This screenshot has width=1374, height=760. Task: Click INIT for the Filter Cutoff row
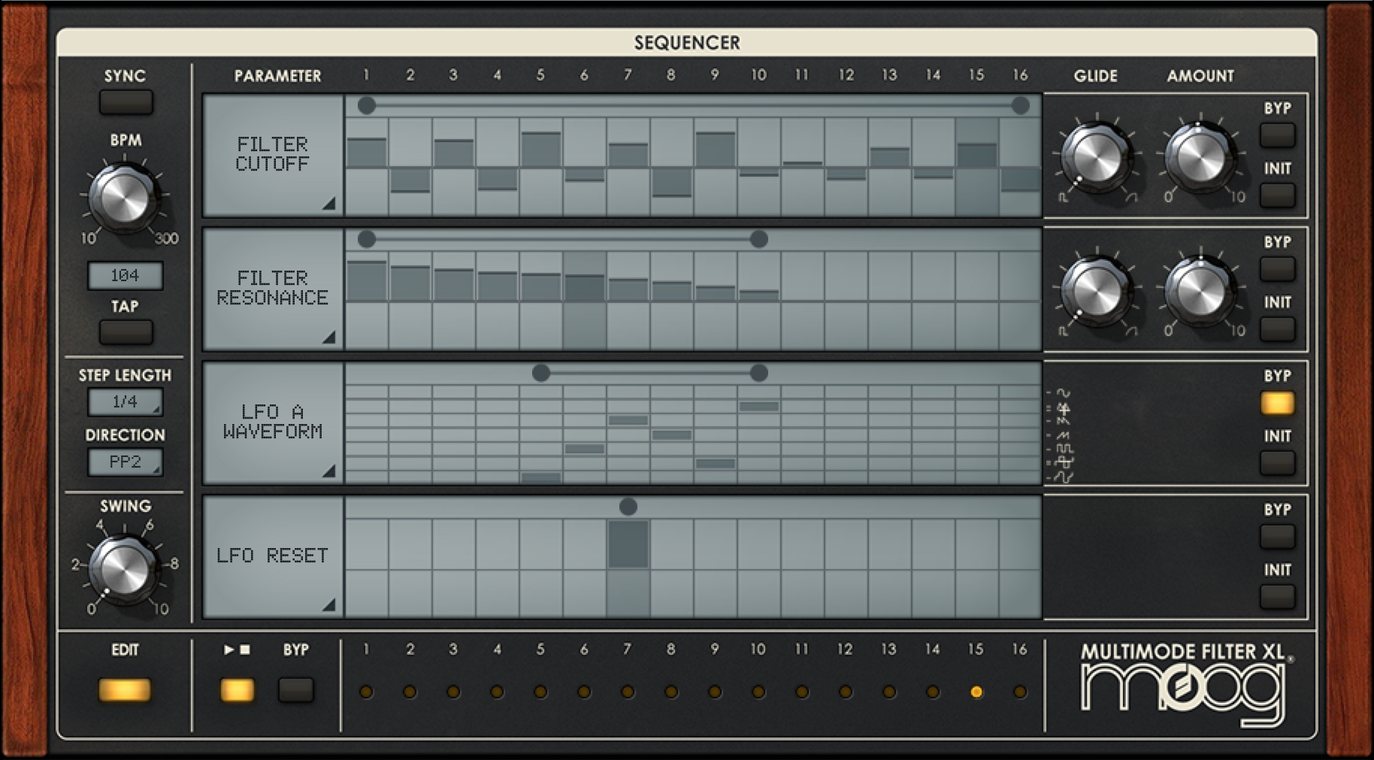1277,195
